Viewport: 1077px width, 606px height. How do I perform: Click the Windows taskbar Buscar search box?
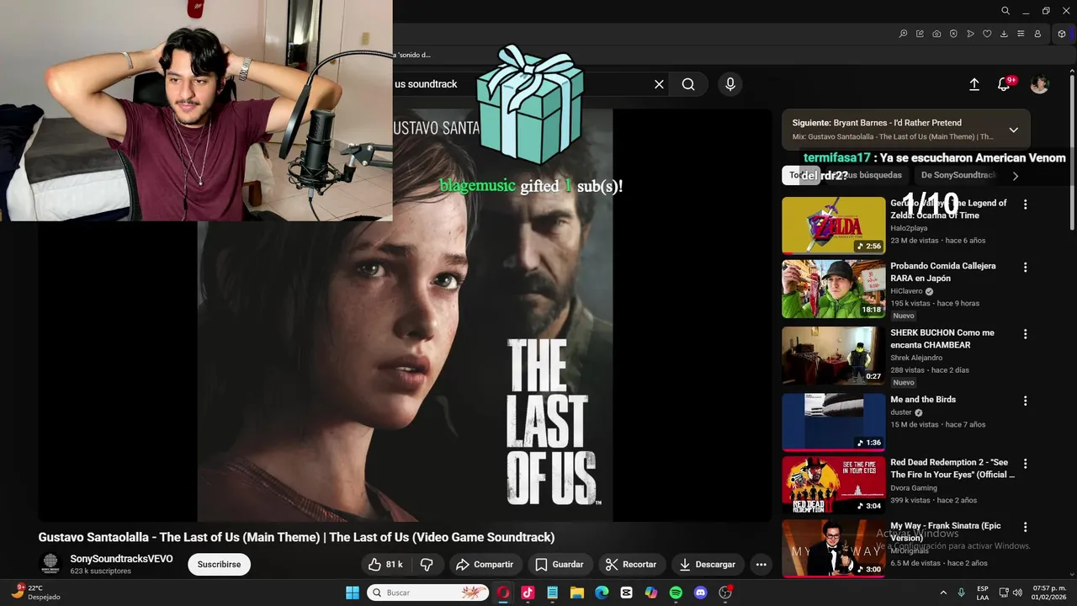click(x=428, y=593)
